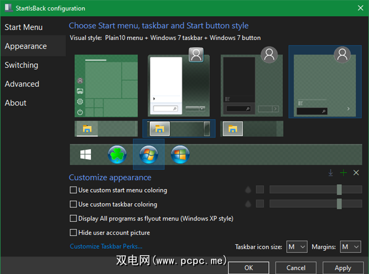Click the green plus add icon

(343, 173)
